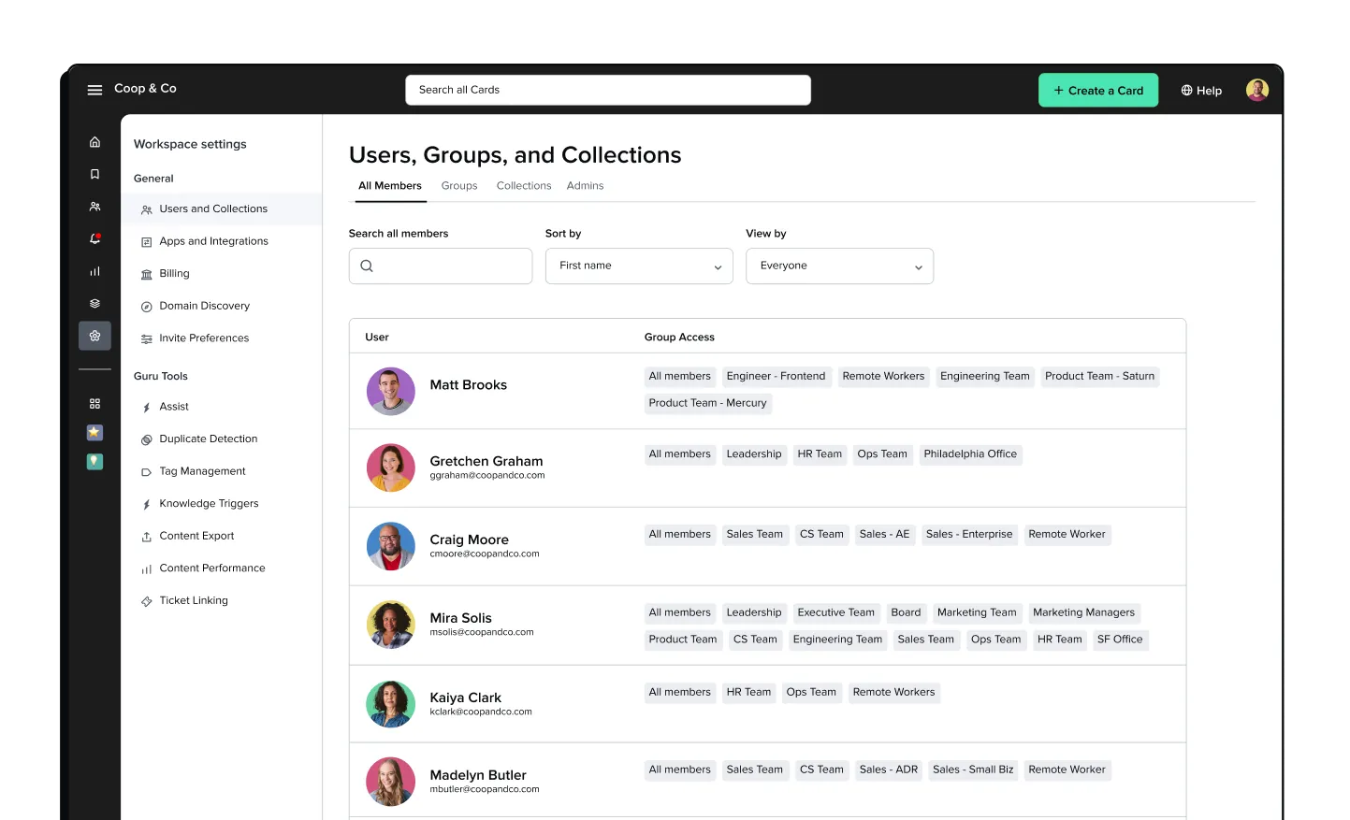Select the settings gear icon in left rail

pos(94,336)
